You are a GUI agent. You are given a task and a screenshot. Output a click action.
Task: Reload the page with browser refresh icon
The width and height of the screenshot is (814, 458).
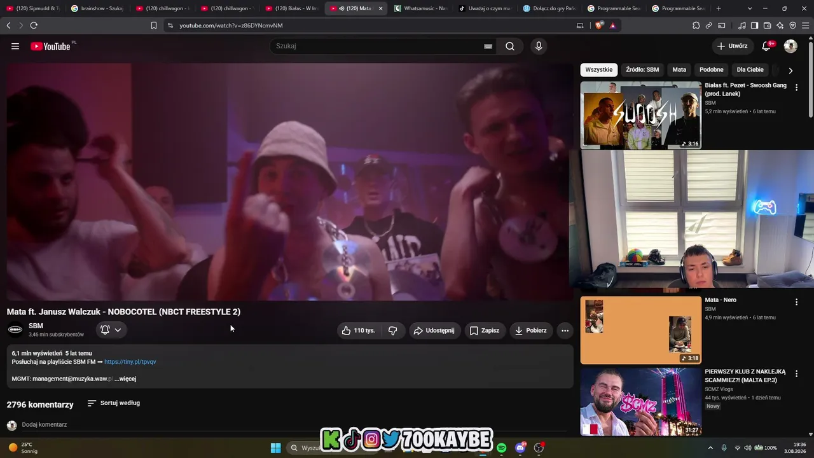point(34,25)
